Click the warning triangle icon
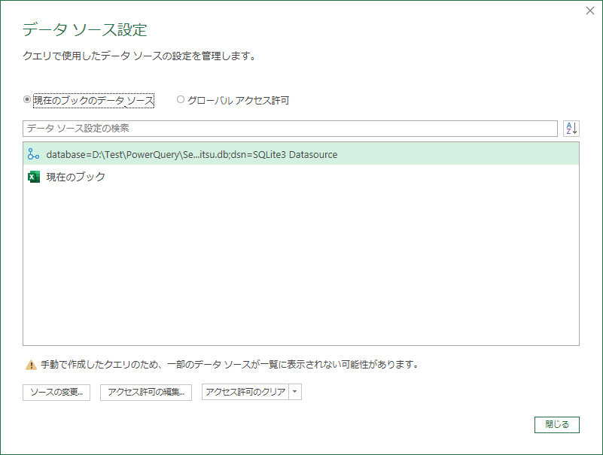Image resolution: width=603 pixels, height=455 pixels. 31,365
